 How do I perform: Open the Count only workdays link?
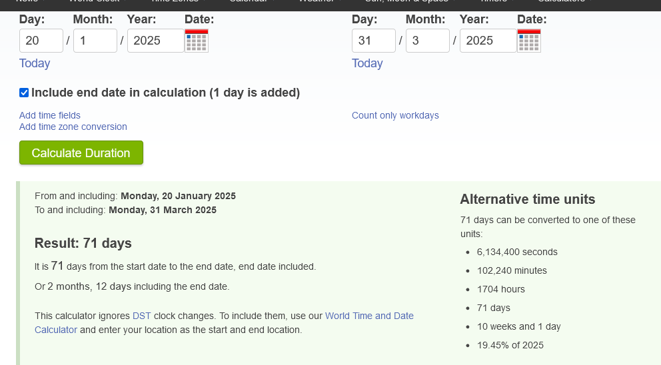395,115
